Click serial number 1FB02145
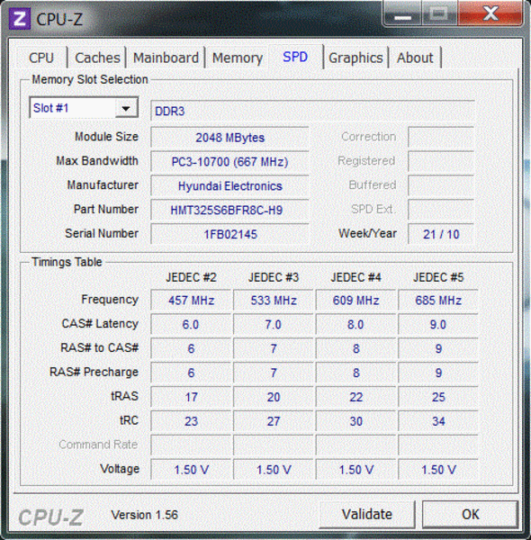531x540 pixels. click(x=229, y=234)
